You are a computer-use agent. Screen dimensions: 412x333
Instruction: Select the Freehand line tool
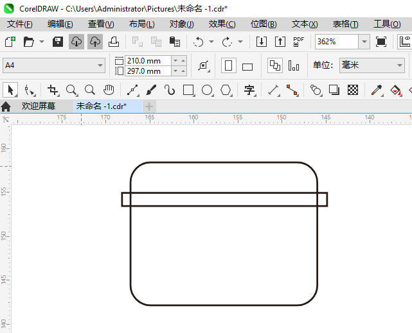click(x=132, y=90)
